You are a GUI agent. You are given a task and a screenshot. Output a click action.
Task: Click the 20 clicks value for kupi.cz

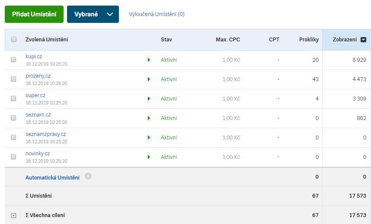pos(315,60)
